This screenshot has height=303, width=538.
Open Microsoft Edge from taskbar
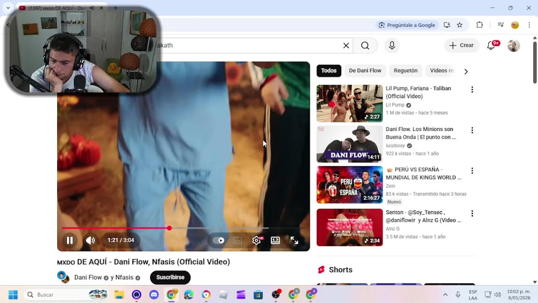coord(189,295)
